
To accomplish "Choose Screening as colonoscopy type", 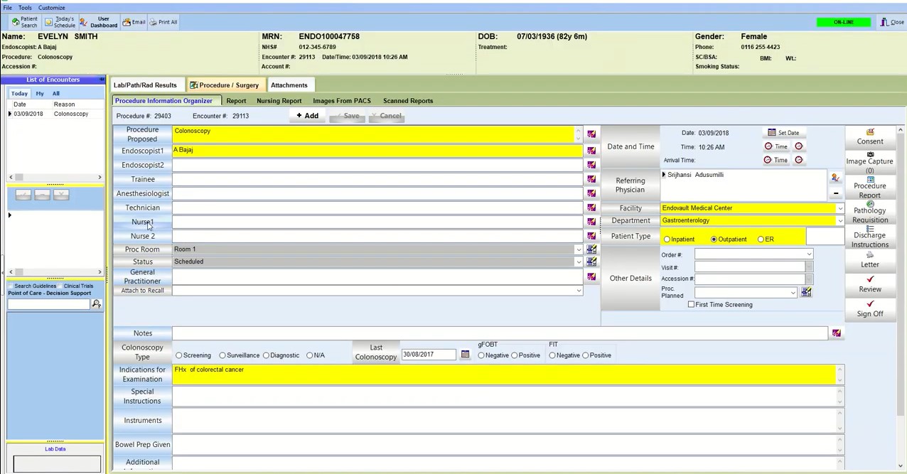I will [x=179, y=355].
